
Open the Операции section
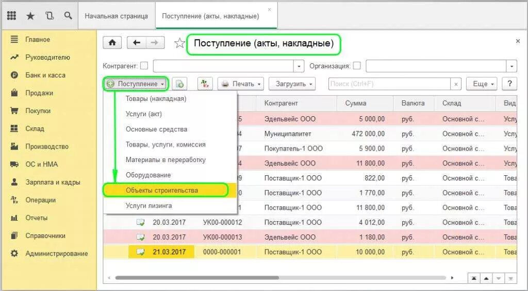(40, 200)
